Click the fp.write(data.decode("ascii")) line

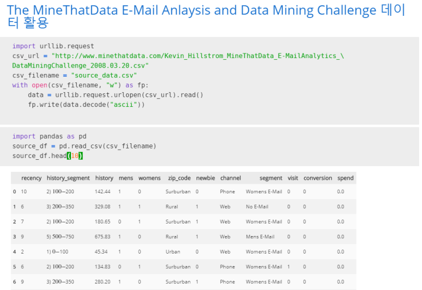(86, 105)
